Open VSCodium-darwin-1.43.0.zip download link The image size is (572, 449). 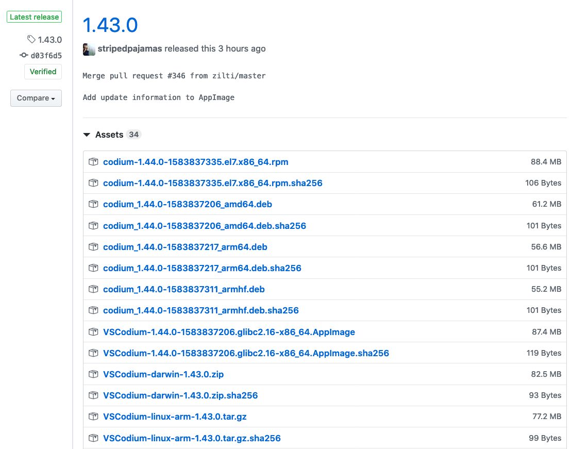click(163, 374)
